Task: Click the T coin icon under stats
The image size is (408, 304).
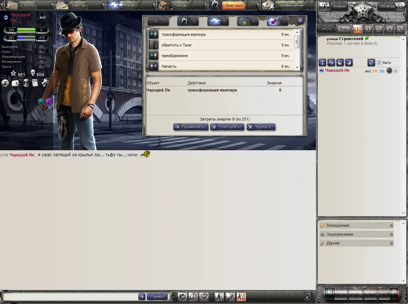Action: [5, 83]
